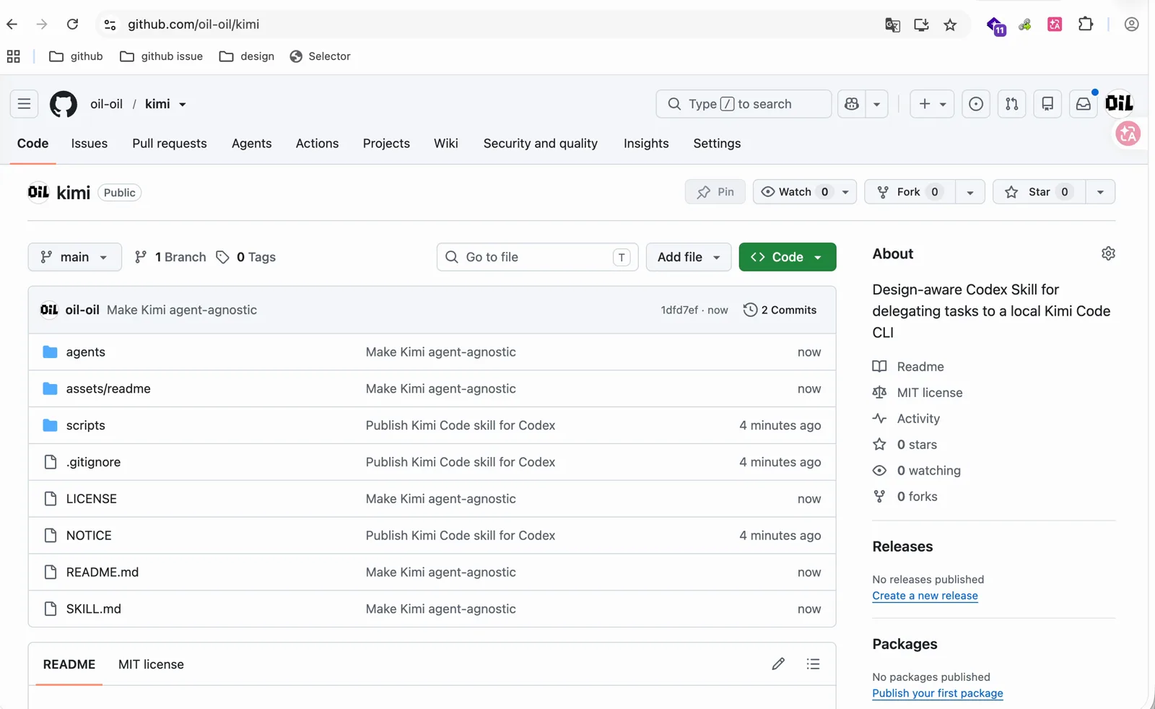The height and width of the screenshot is (709, 1155).
Task: Expand the Star lists caret
Action: click(x=1100, y=192)
